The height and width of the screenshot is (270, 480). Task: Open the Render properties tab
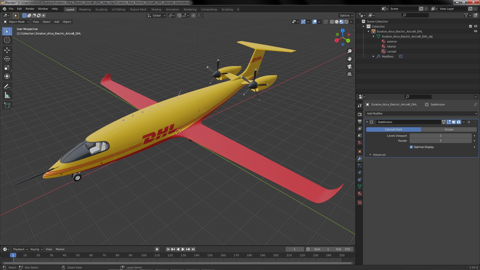[x=360, y=114]
